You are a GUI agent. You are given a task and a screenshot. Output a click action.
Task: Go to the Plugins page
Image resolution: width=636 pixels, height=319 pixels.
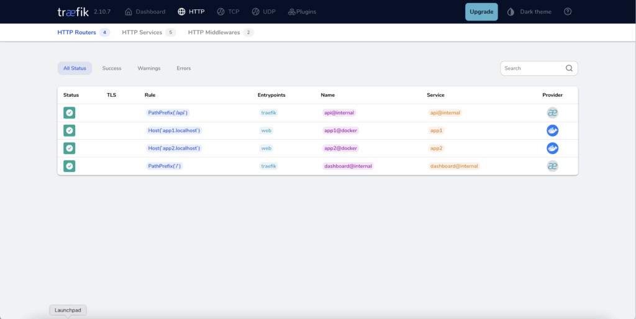pyautogui.click(x=302, y=12)
